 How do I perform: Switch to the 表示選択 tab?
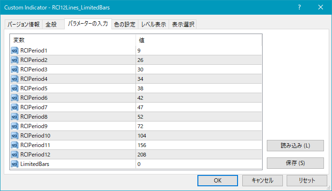coord(182,25)
